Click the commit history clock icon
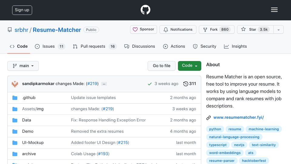The height and width of the screenshot is (164, 291). click(x=186, y=84)
